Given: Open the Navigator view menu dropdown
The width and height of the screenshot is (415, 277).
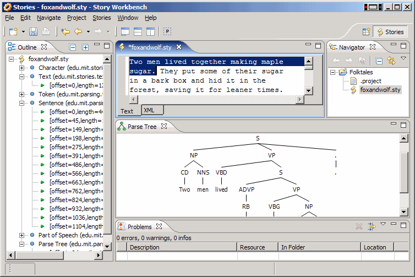Looking at the screenshot, I should 403,59.
